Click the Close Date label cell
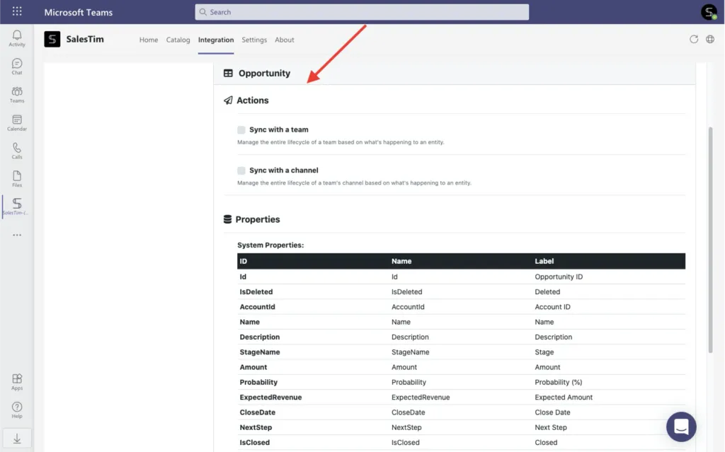 [552, 412]
